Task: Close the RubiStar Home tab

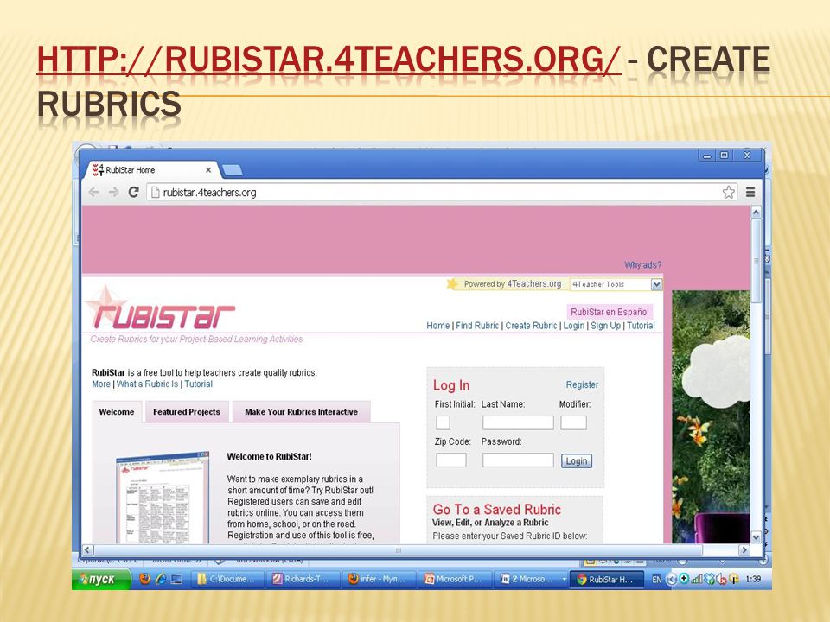Action: [208, 170]
